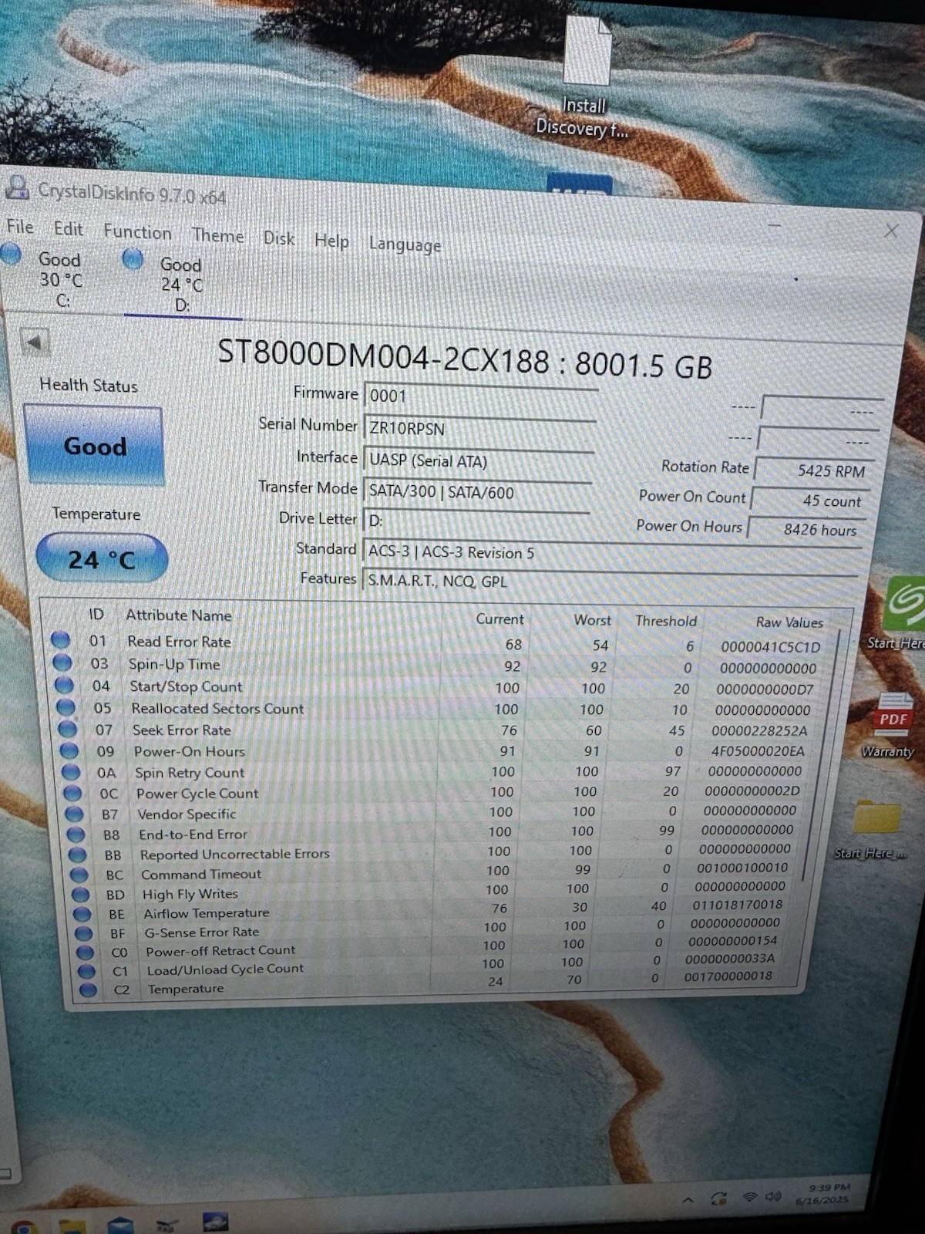
Task: Open the Help menu
Action: (331, 241)
